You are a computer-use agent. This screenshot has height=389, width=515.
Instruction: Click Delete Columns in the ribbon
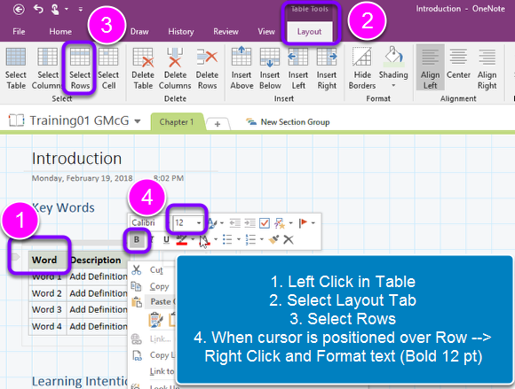point(175,68)
